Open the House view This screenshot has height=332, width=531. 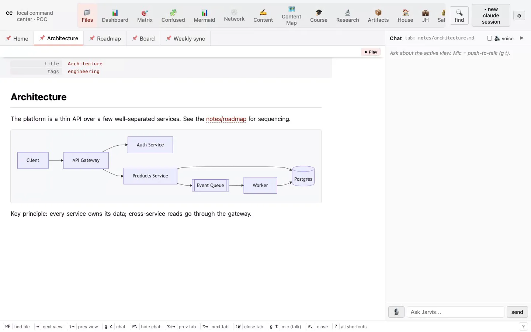405,15
